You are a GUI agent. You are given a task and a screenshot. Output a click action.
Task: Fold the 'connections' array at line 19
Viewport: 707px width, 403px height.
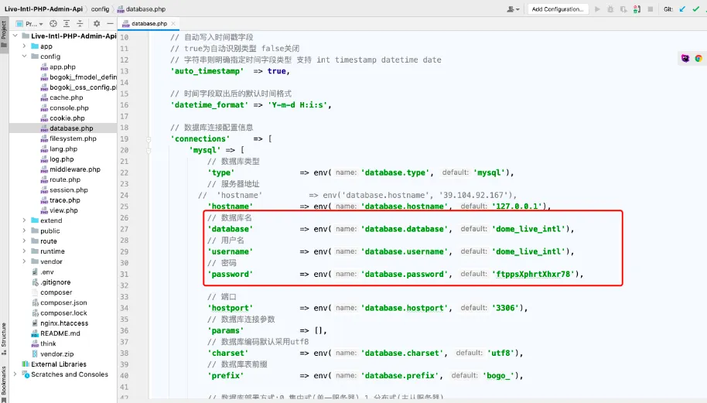149,139
